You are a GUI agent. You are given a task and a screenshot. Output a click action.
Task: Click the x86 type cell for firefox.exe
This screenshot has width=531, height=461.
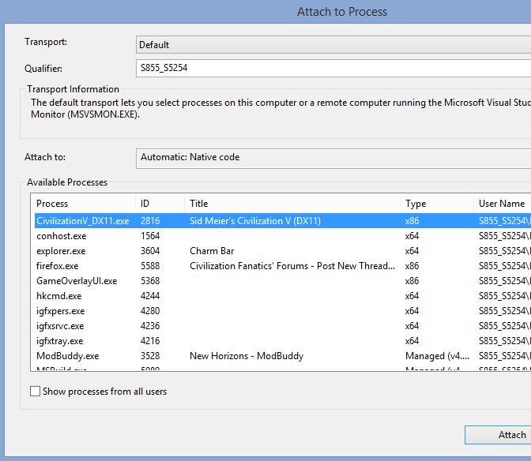tap(412, 266)
